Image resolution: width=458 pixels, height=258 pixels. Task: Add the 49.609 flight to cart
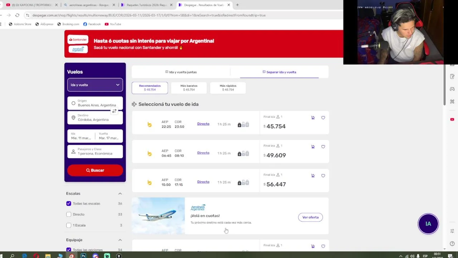point(313,147)
